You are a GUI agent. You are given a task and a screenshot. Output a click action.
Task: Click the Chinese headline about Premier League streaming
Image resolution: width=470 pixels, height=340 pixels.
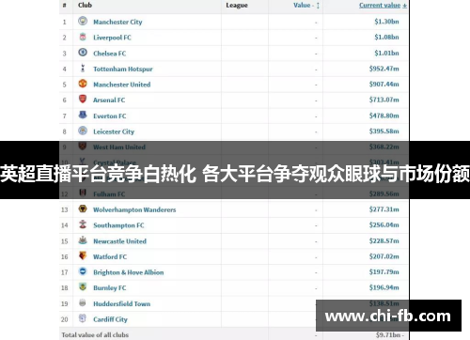(x=235, y=173)
